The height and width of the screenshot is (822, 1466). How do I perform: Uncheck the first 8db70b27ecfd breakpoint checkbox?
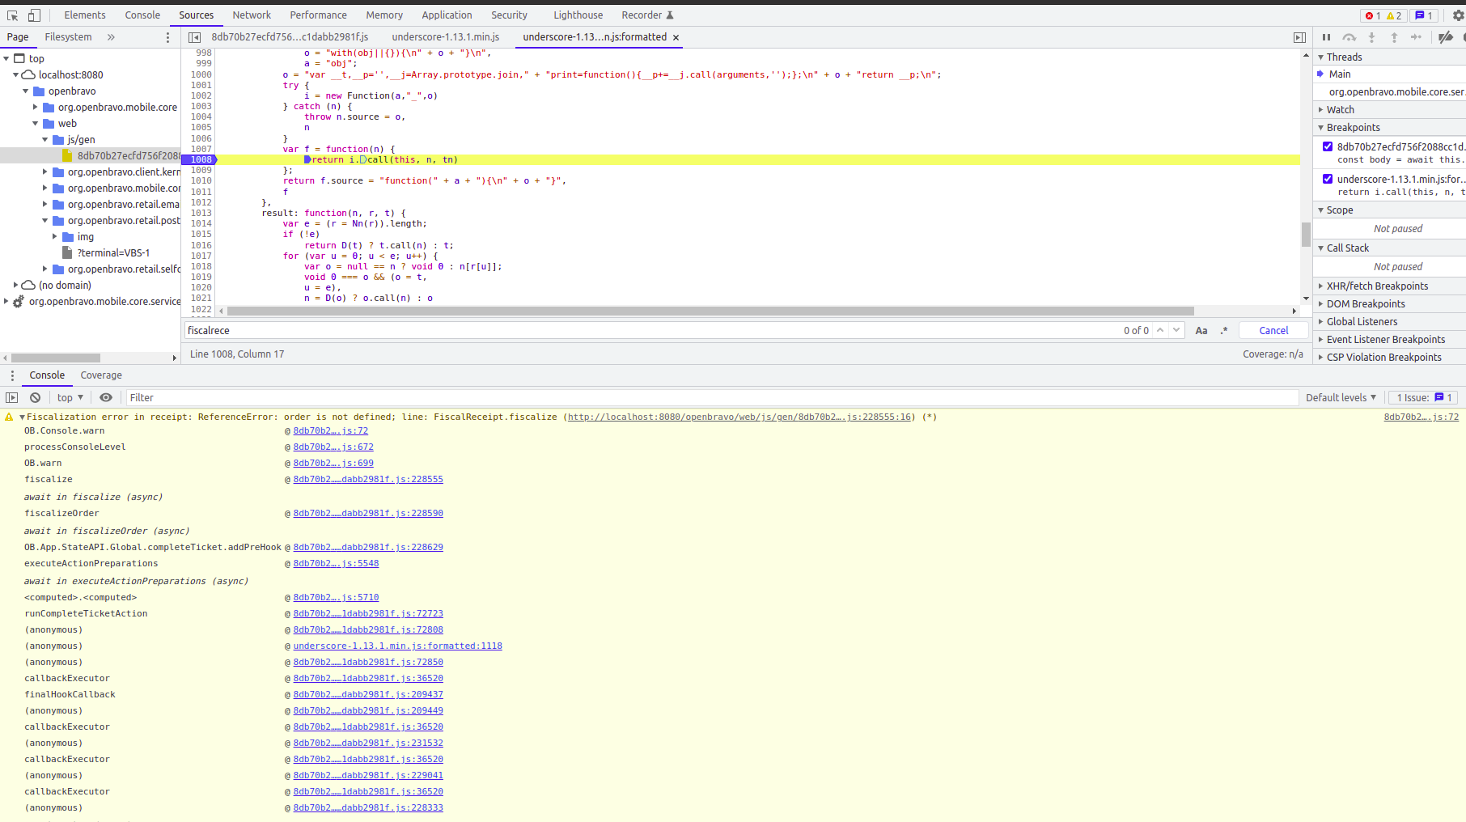coord(1328,146)
